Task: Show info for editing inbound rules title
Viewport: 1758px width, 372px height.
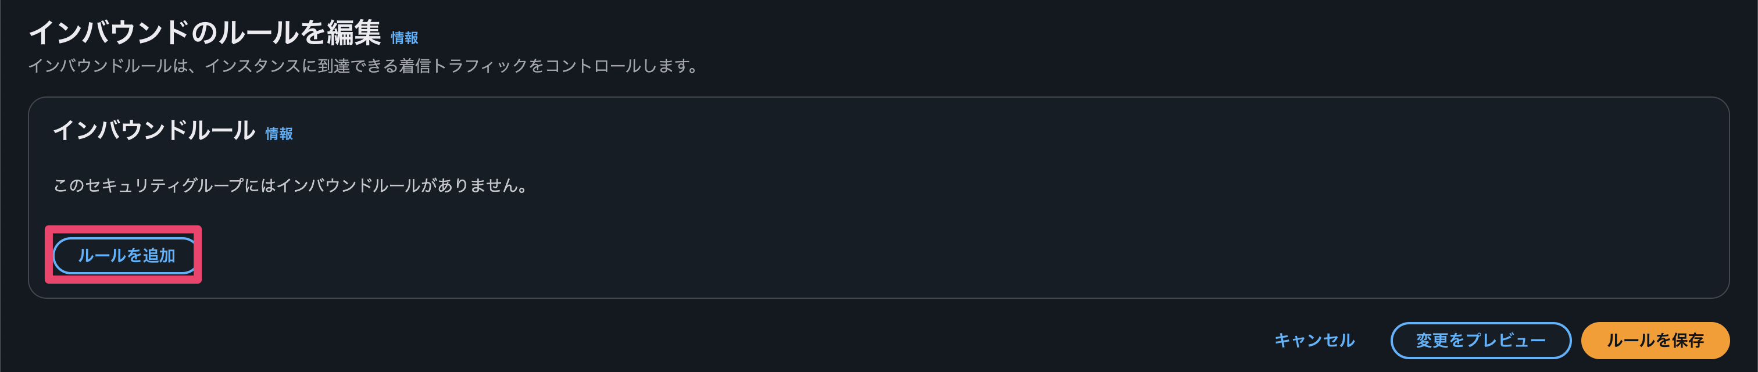Action: 404,38
